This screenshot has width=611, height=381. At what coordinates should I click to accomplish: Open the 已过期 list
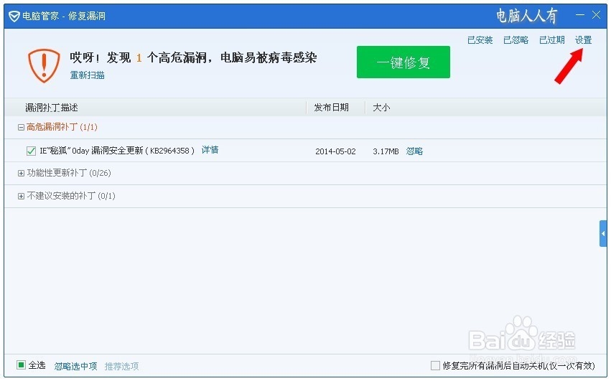tap(552, 40)
